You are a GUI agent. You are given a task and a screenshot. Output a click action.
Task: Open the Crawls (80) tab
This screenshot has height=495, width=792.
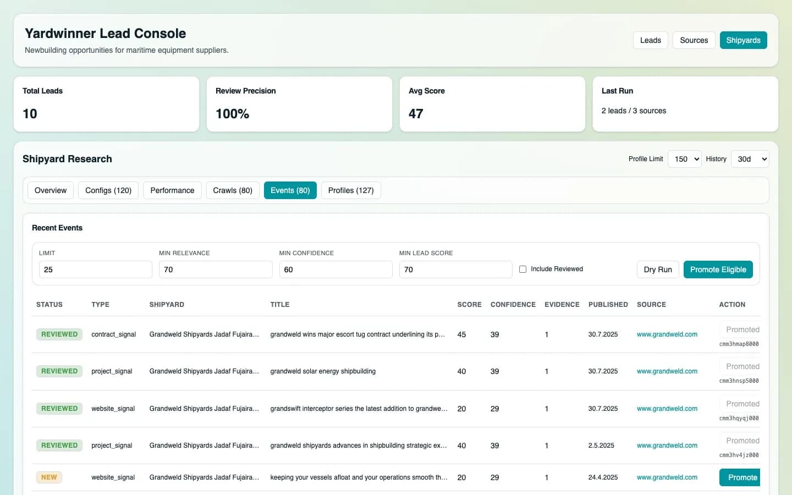click(x=233, y=190)
